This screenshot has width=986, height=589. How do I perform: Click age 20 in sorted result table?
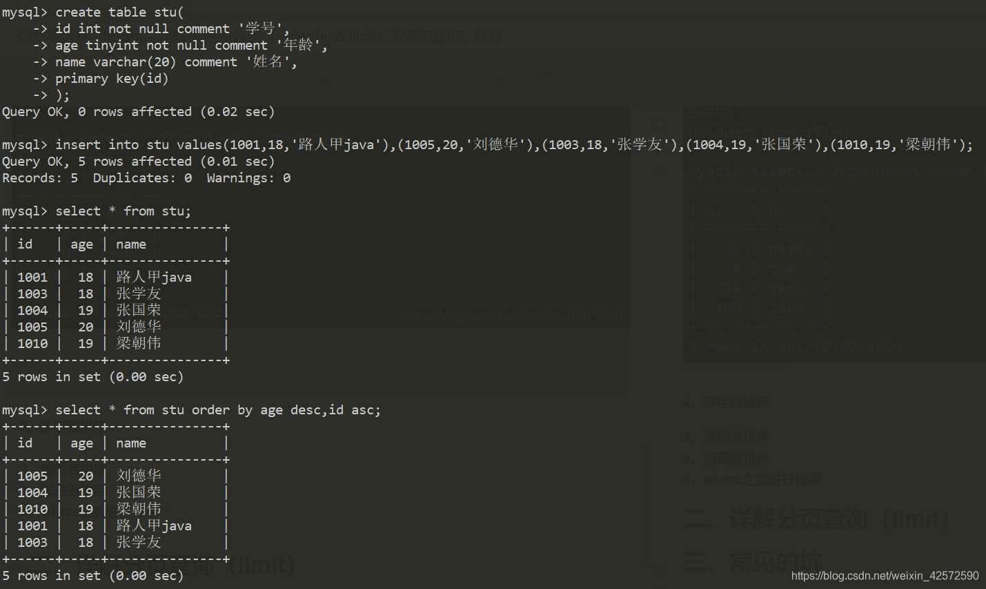pos(86,476)
